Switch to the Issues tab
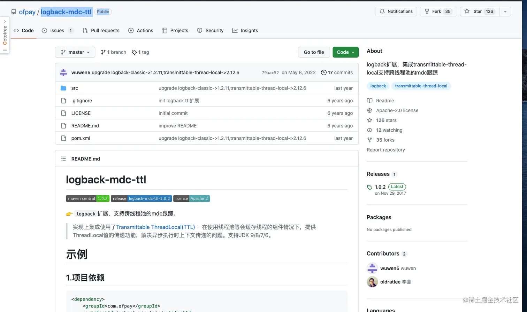Image resolution: width=527 pixels, height=312 pixels. coord(58,31)
